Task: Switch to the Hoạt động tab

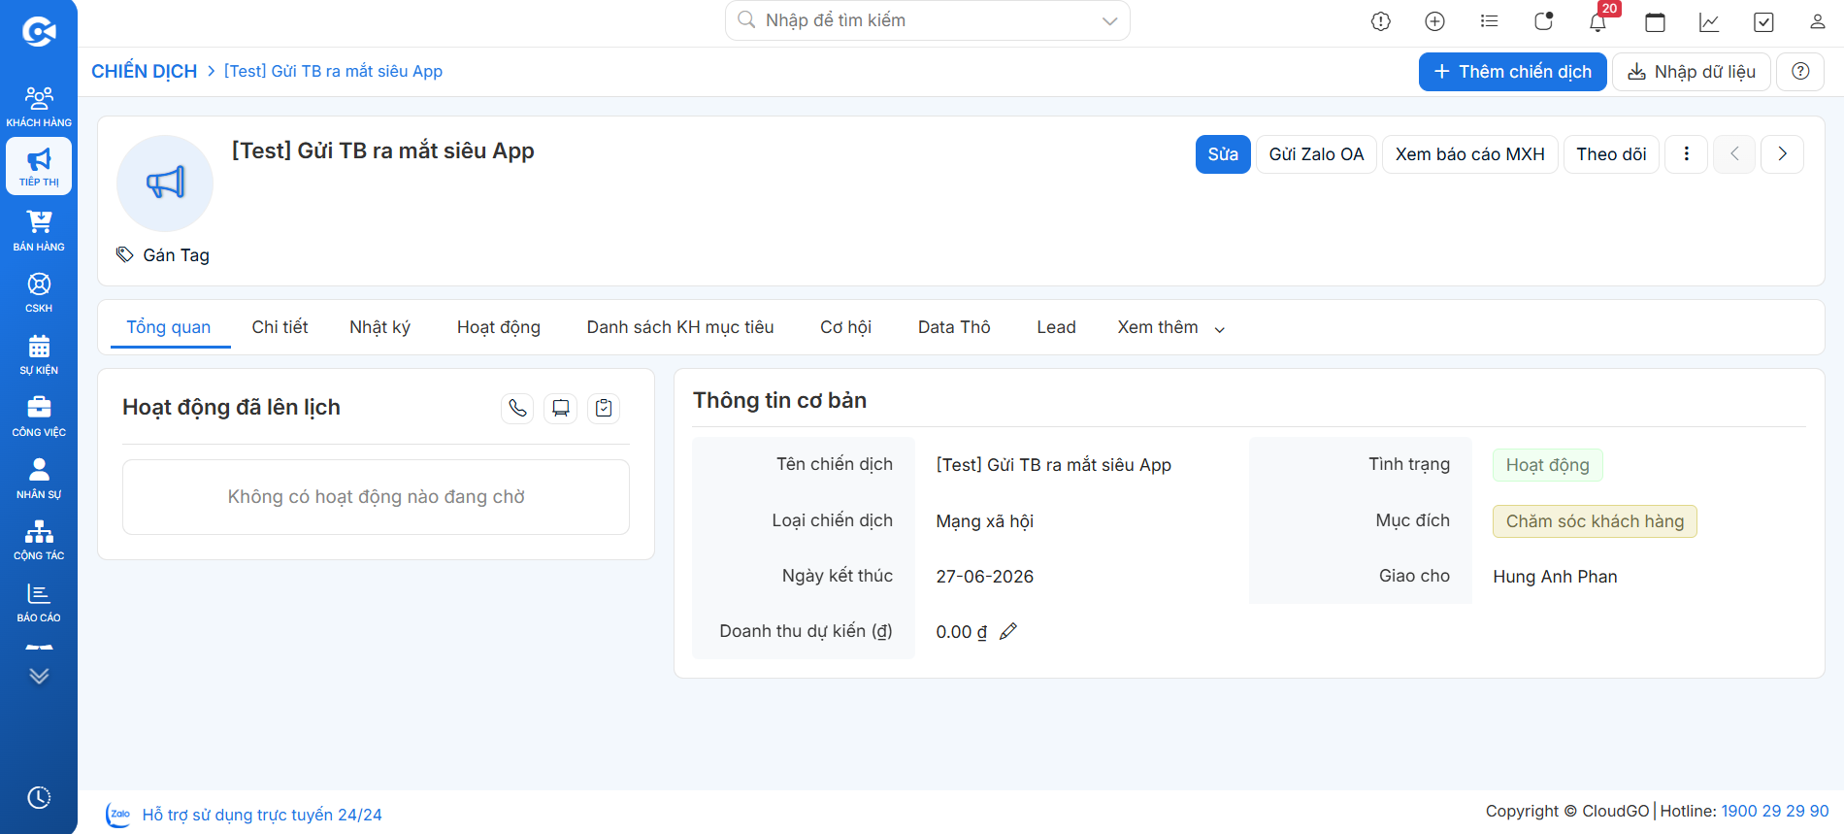Action: pos(499,328)
